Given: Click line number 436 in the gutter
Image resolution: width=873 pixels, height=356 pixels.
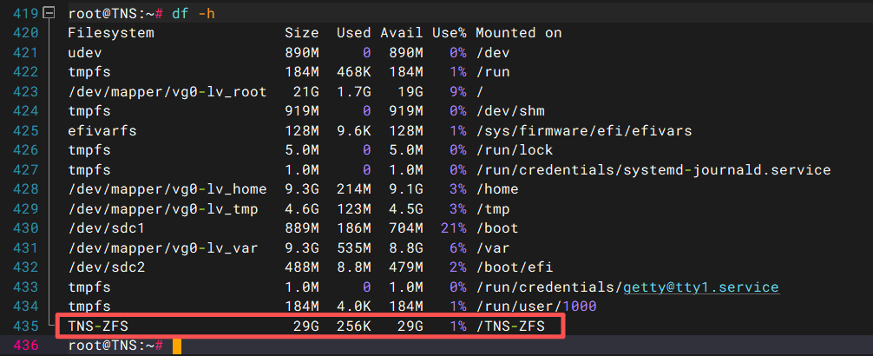Looking at the screenshot, I should (x=22, y=346).
